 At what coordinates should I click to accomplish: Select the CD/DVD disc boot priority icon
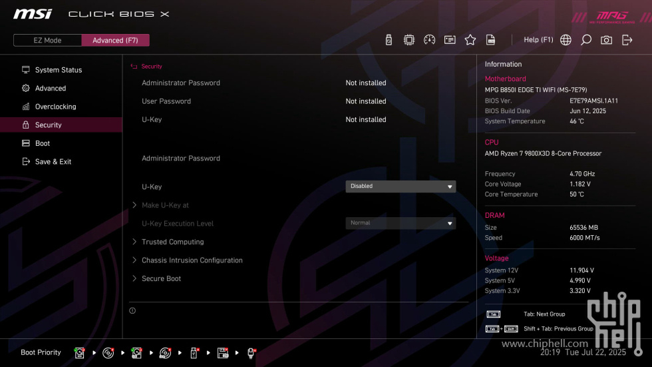coord(108,353)
